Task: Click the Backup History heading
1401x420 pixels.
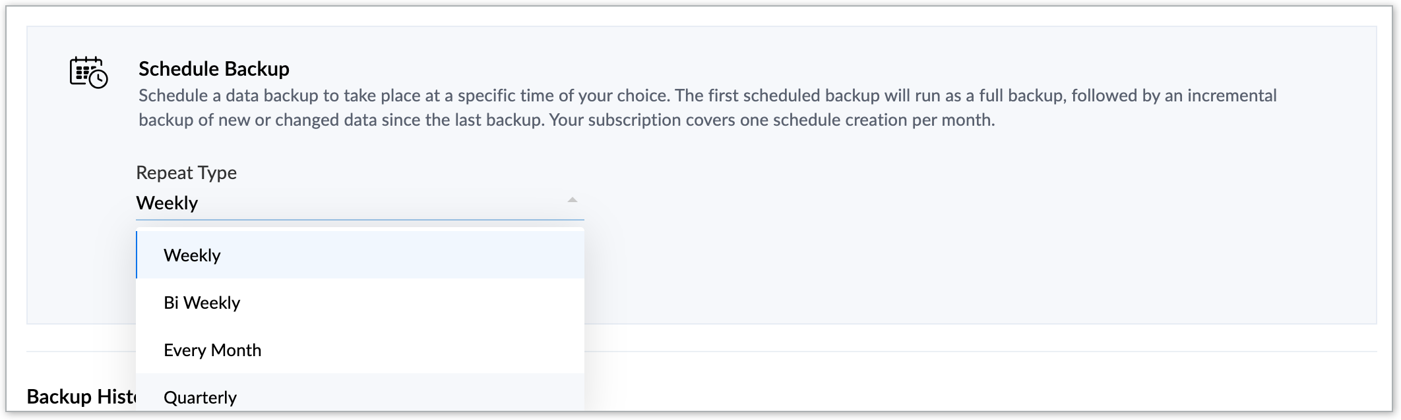Action: pos(80,397)
